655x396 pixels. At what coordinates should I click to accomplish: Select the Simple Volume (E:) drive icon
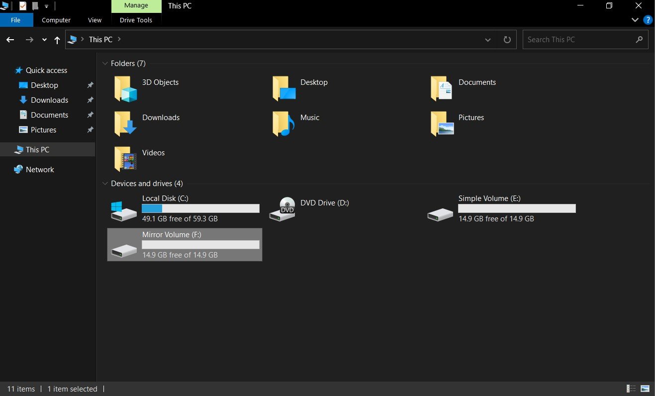[x=441, y=214]
